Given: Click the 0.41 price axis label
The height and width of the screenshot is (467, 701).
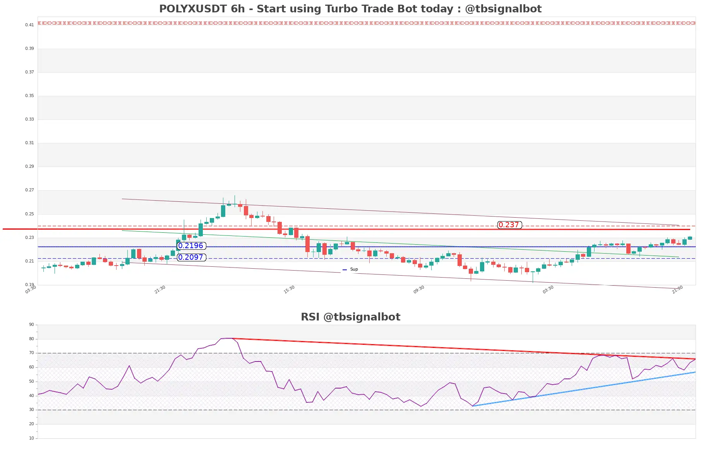Looking at the screenshot, I should pos(29,25).
